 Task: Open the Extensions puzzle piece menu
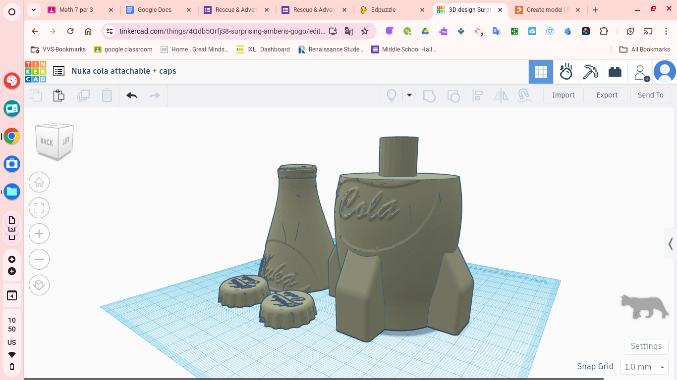pyautogui.click(x=604, y=31)
